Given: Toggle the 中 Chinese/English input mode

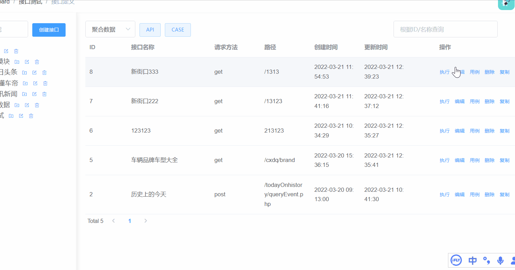Looking at the screenshot, I should click(x=472, y=260).
